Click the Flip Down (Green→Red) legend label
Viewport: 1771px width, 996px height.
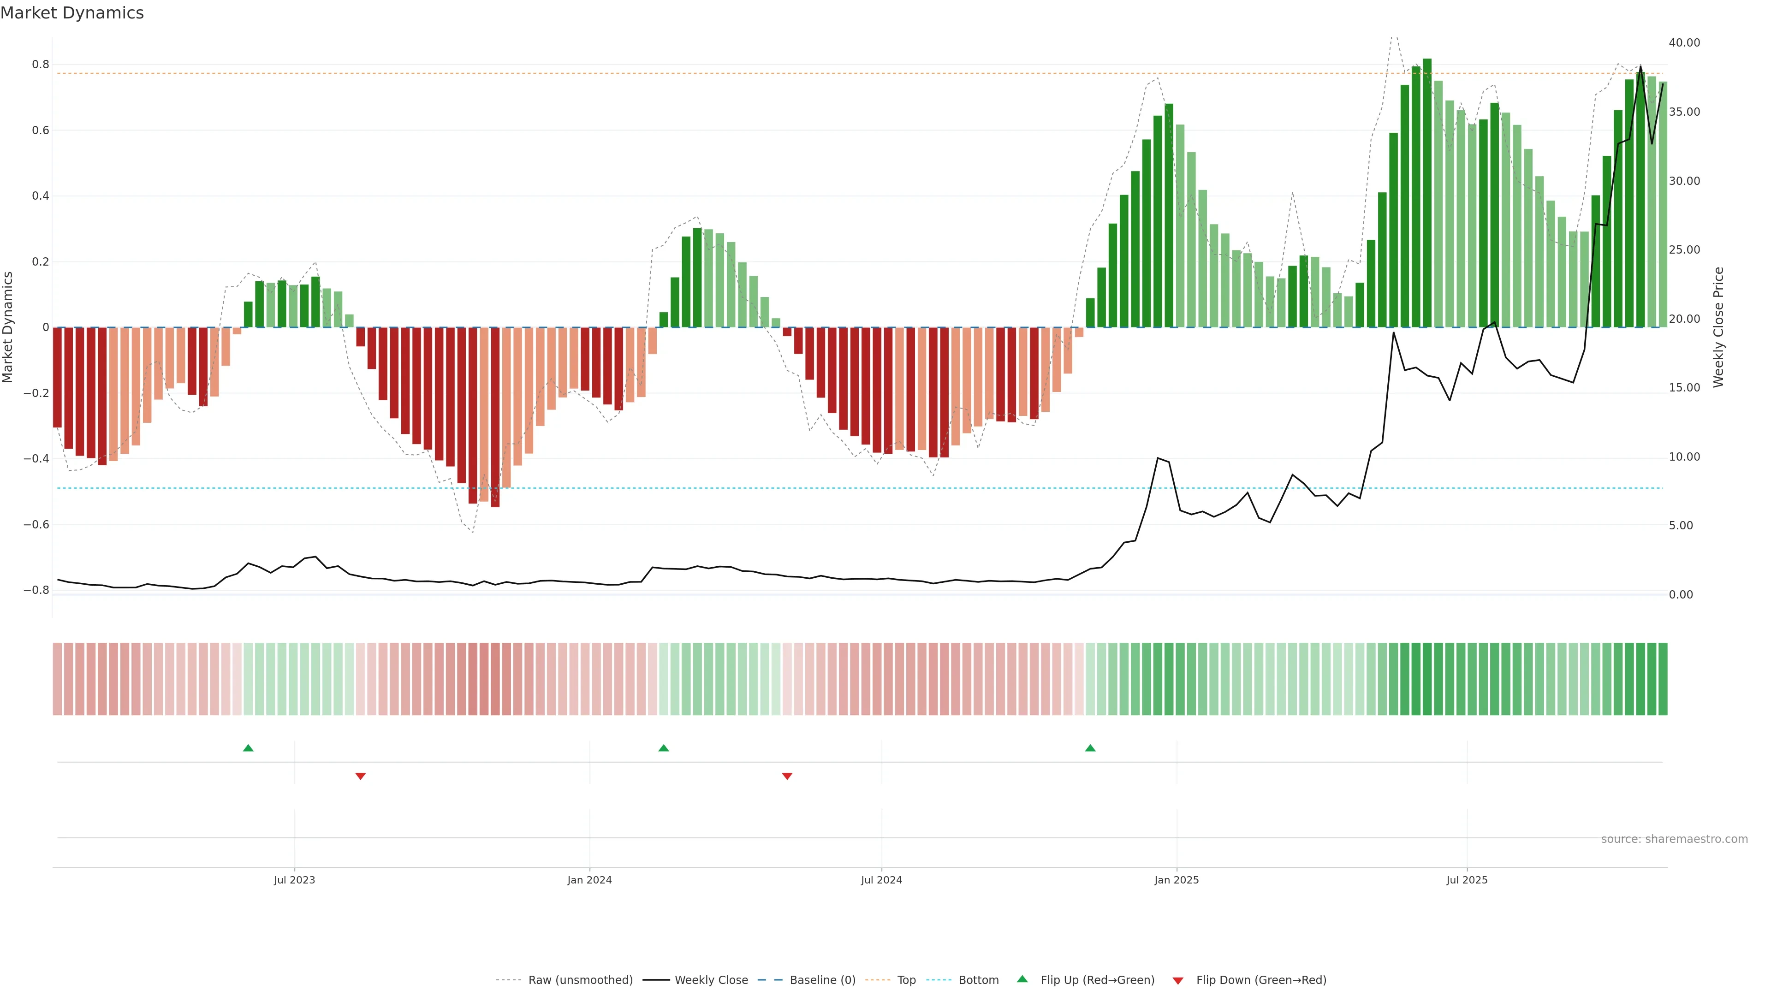(x=1261, y=980)
